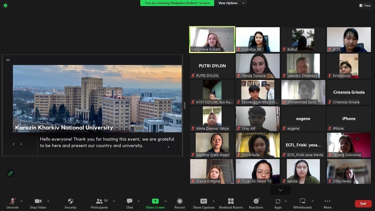
Task: Open Breakout Rooms
Action: tap(231, 203)
